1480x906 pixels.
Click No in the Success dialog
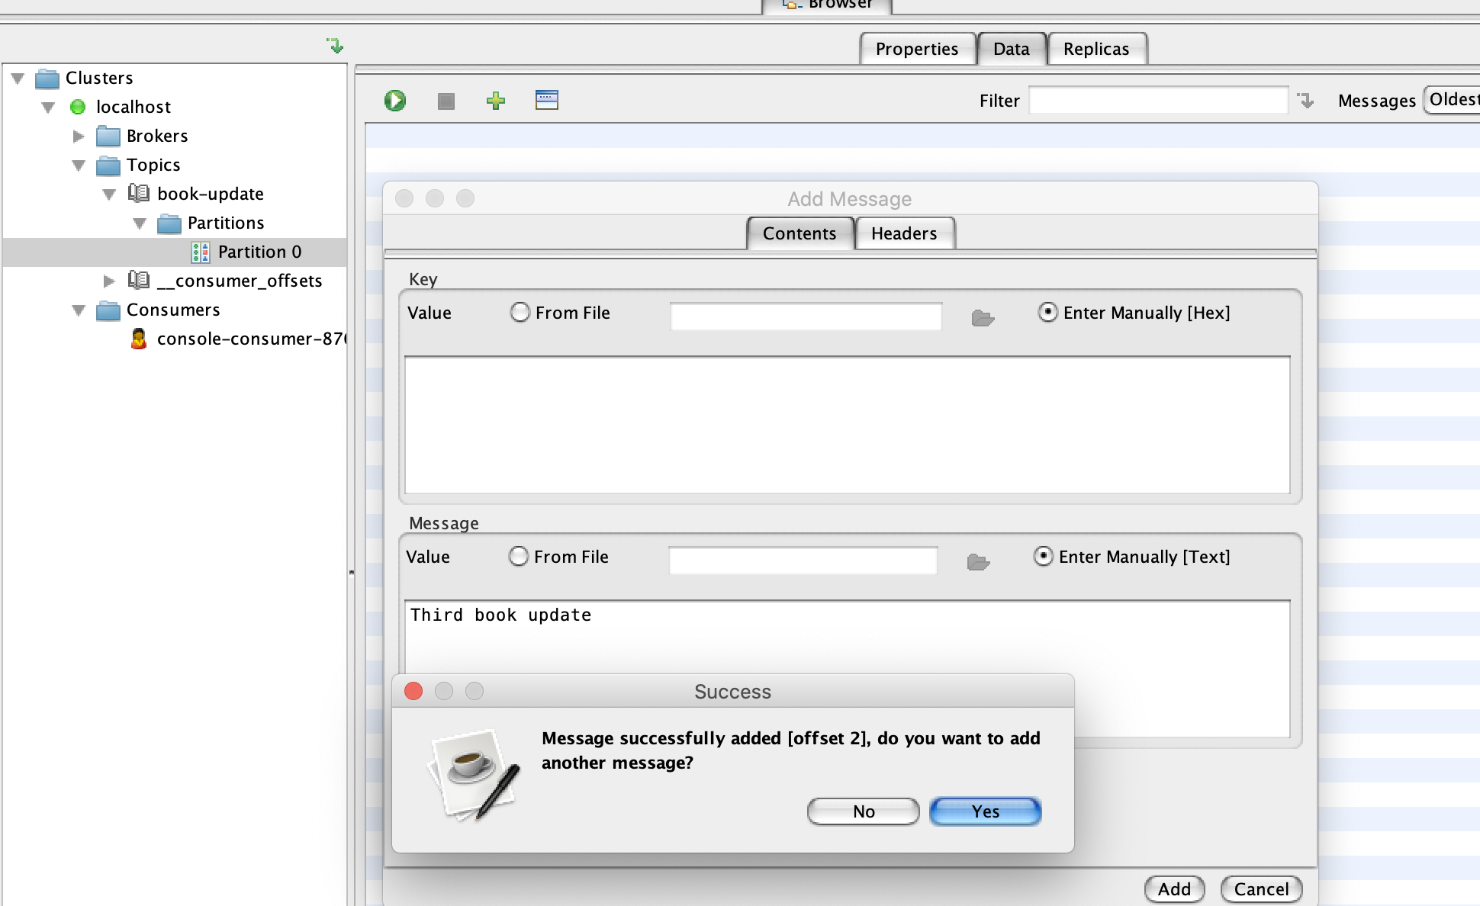pos(864,811)
